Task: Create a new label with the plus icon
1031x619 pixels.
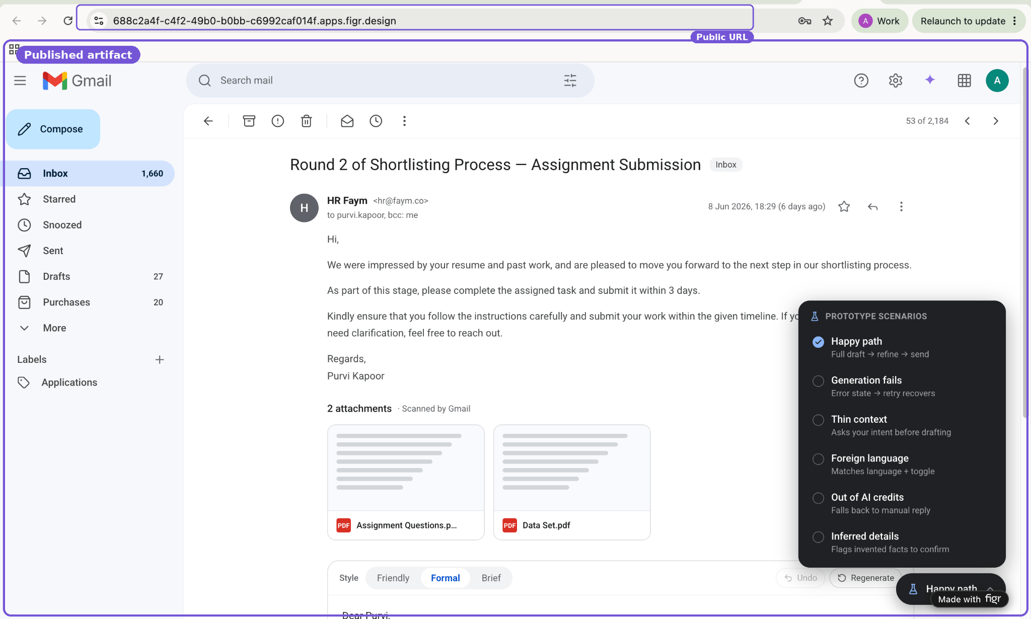Action: 160,359
